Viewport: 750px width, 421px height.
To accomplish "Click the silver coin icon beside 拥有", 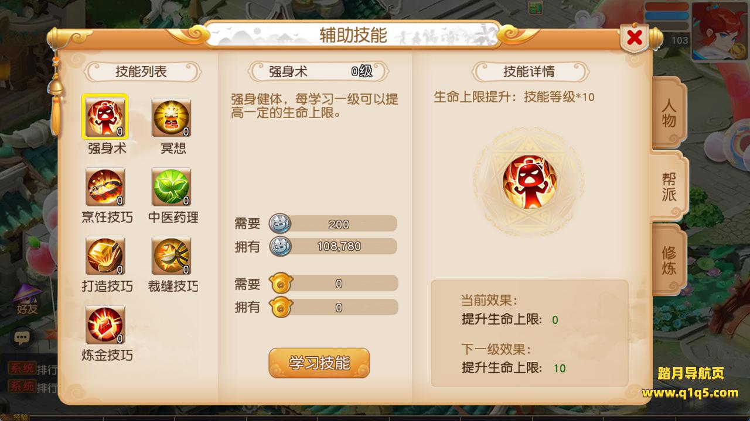I will coord(280,246).
